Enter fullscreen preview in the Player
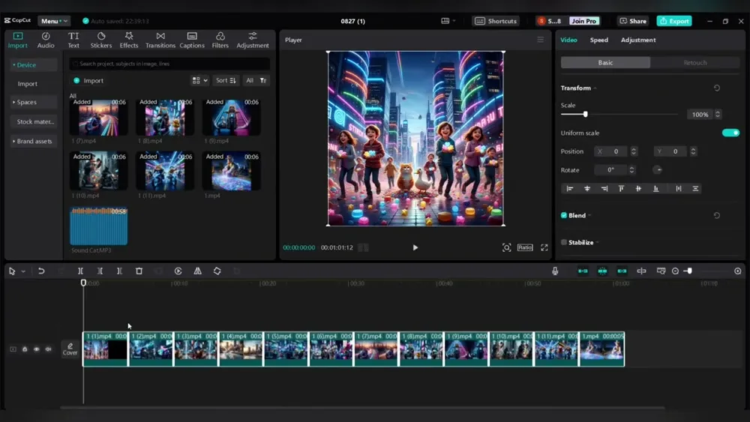750x422 pixels. tap(544, 247)
